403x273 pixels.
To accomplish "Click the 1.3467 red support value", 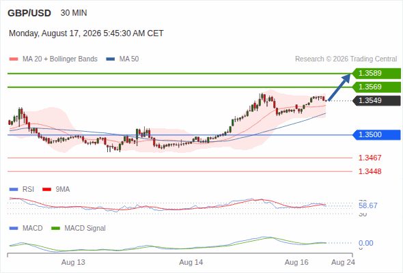I will coord(370,158).
